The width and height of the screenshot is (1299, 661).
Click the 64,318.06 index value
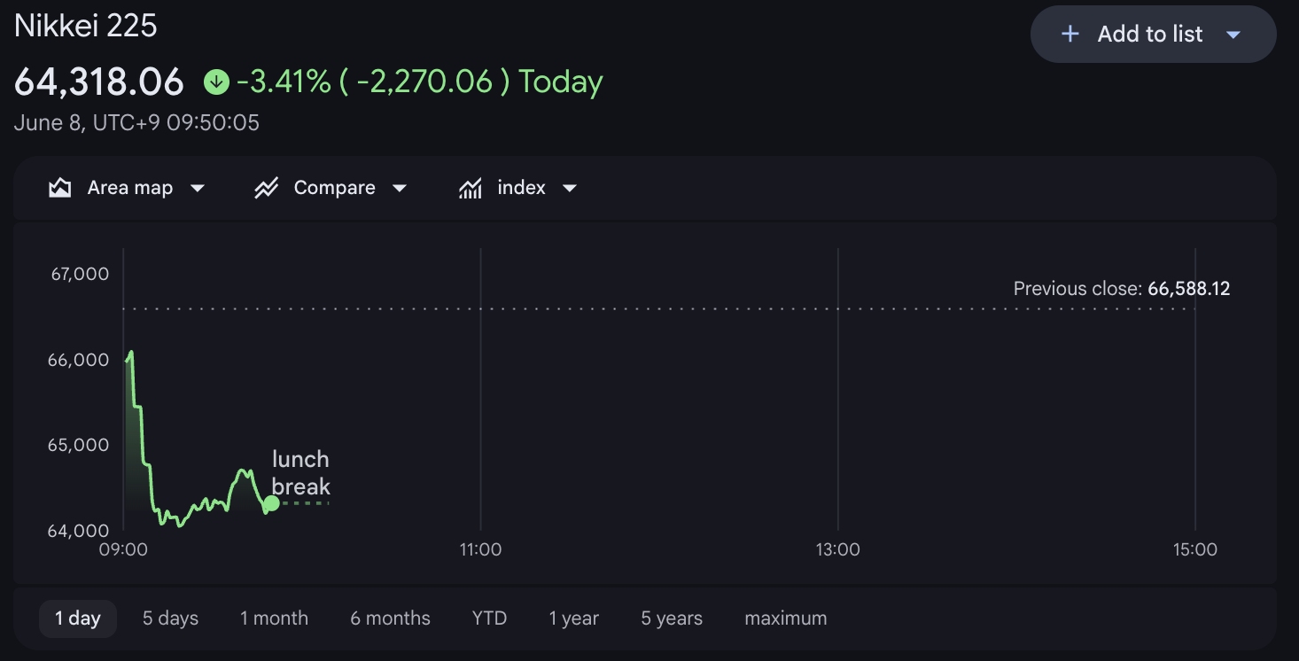point(99,82)
